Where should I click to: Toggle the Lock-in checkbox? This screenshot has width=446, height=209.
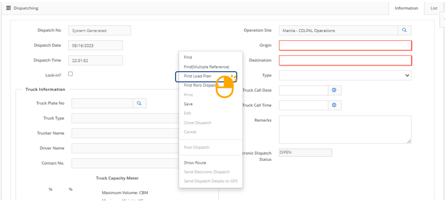tap(70, 74)
